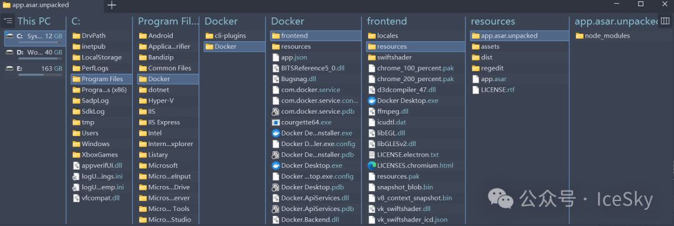
Task: Open the regedit folder
Action: [519, 68]
